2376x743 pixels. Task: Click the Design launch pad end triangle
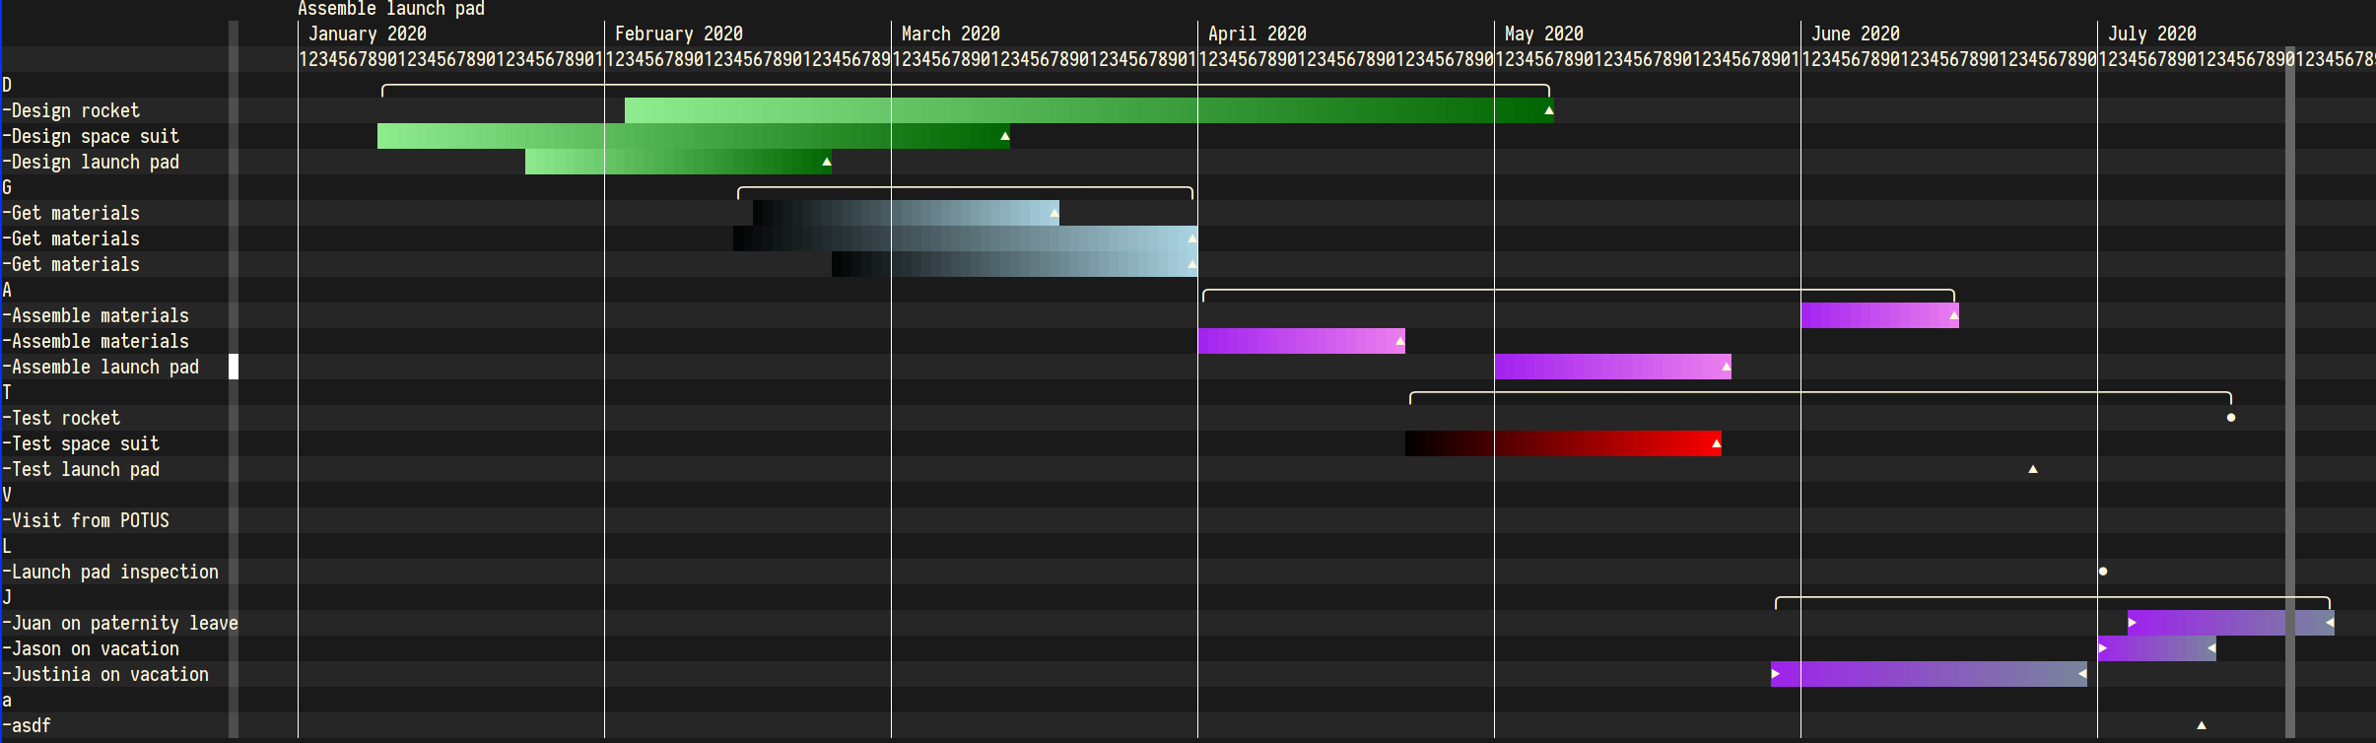coord(827,162)
